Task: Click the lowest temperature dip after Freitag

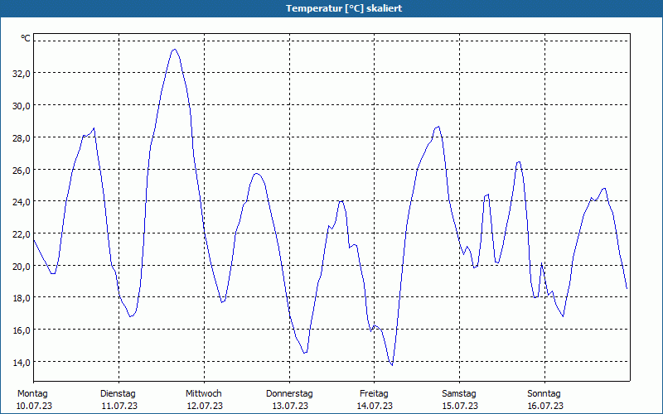Action: (392, 365)
